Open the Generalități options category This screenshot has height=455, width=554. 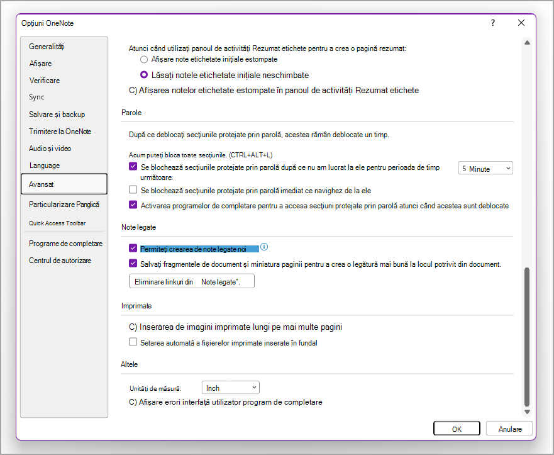pos(47,47)
